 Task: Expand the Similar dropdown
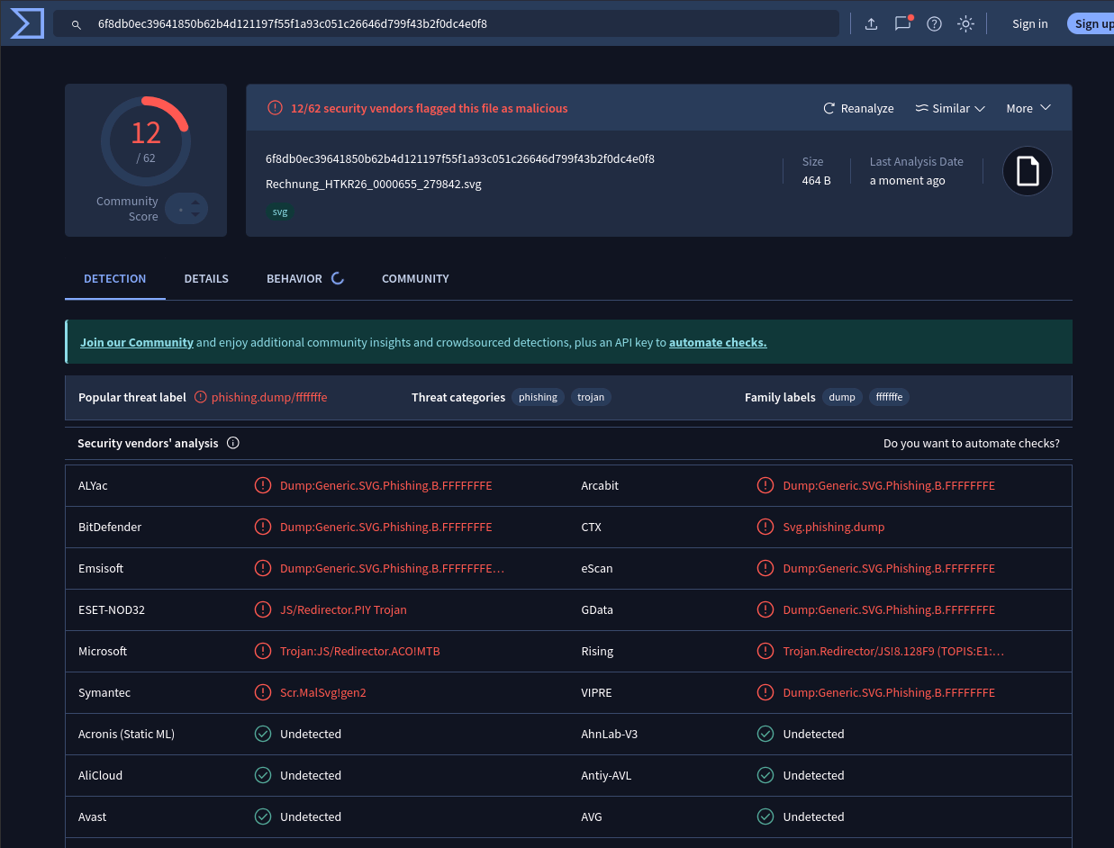(x=950, y=108)
